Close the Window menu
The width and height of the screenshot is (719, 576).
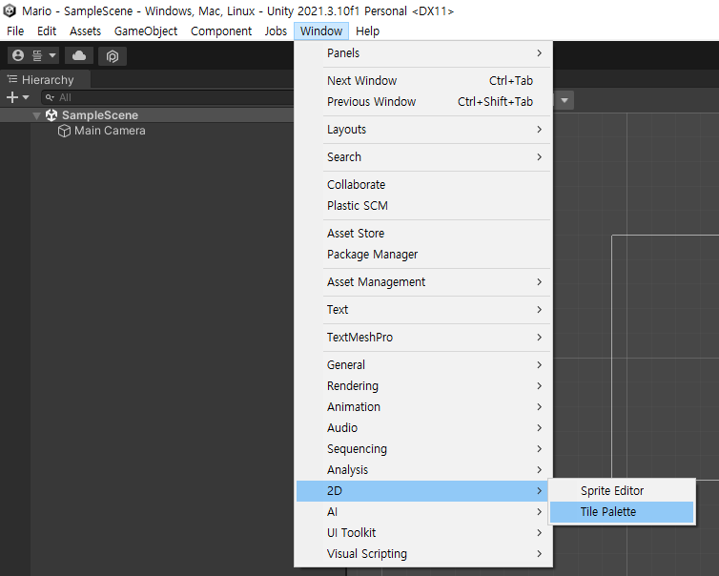tap(321, 31)
